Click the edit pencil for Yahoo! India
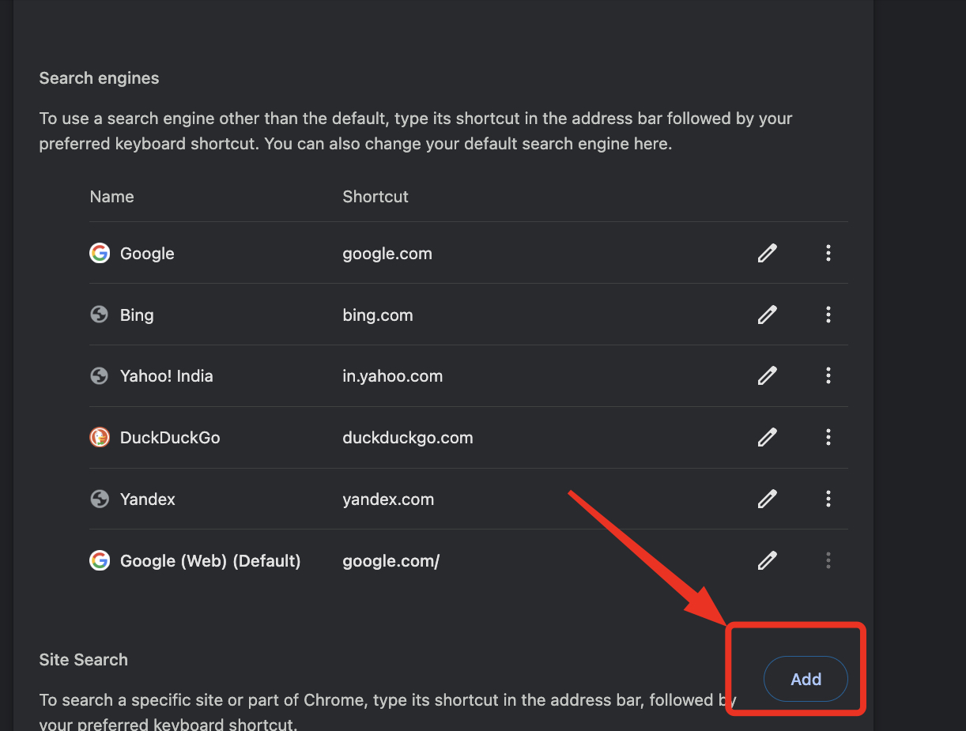The height and width of the screenshot is (731, 966). pos(767,376)
